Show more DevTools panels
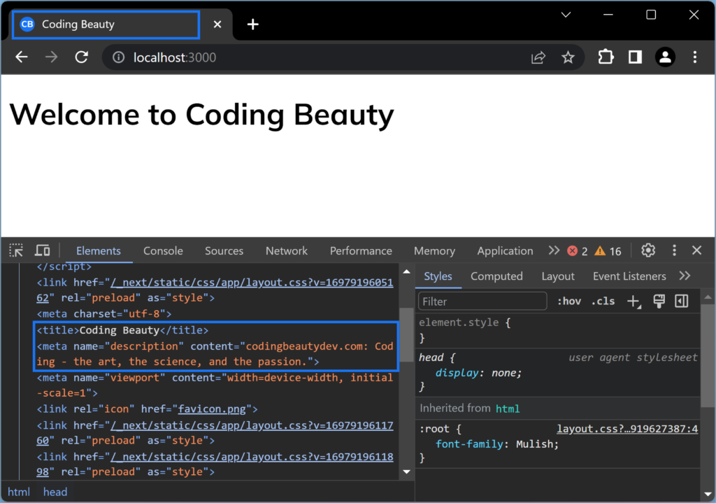The image size is (716, 503). 554,250
